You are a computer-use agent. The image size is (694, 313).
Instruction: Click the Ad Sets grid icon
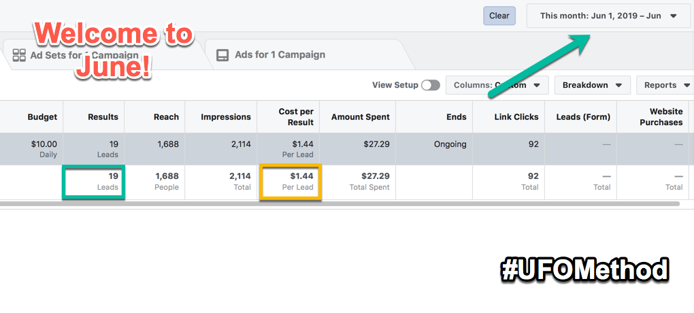(x=19, y=55)
